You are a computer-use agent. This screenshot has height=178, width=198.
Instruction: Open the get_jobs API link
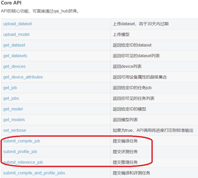11,98
